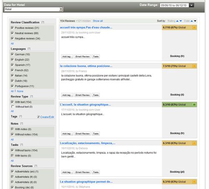
Task: Toggle Portuguese (11) language filter
Action: pos(12,86)
